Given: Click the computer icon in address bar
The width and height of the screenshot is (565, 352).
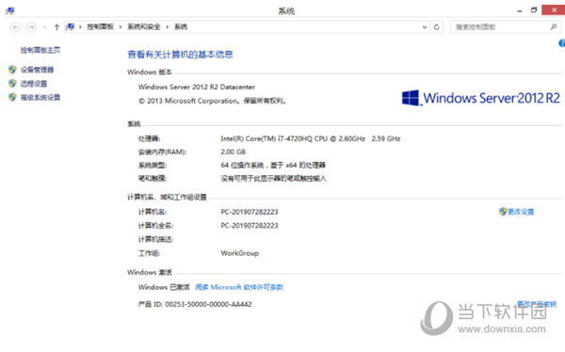Looking at the screenshot, I should 71,26.
